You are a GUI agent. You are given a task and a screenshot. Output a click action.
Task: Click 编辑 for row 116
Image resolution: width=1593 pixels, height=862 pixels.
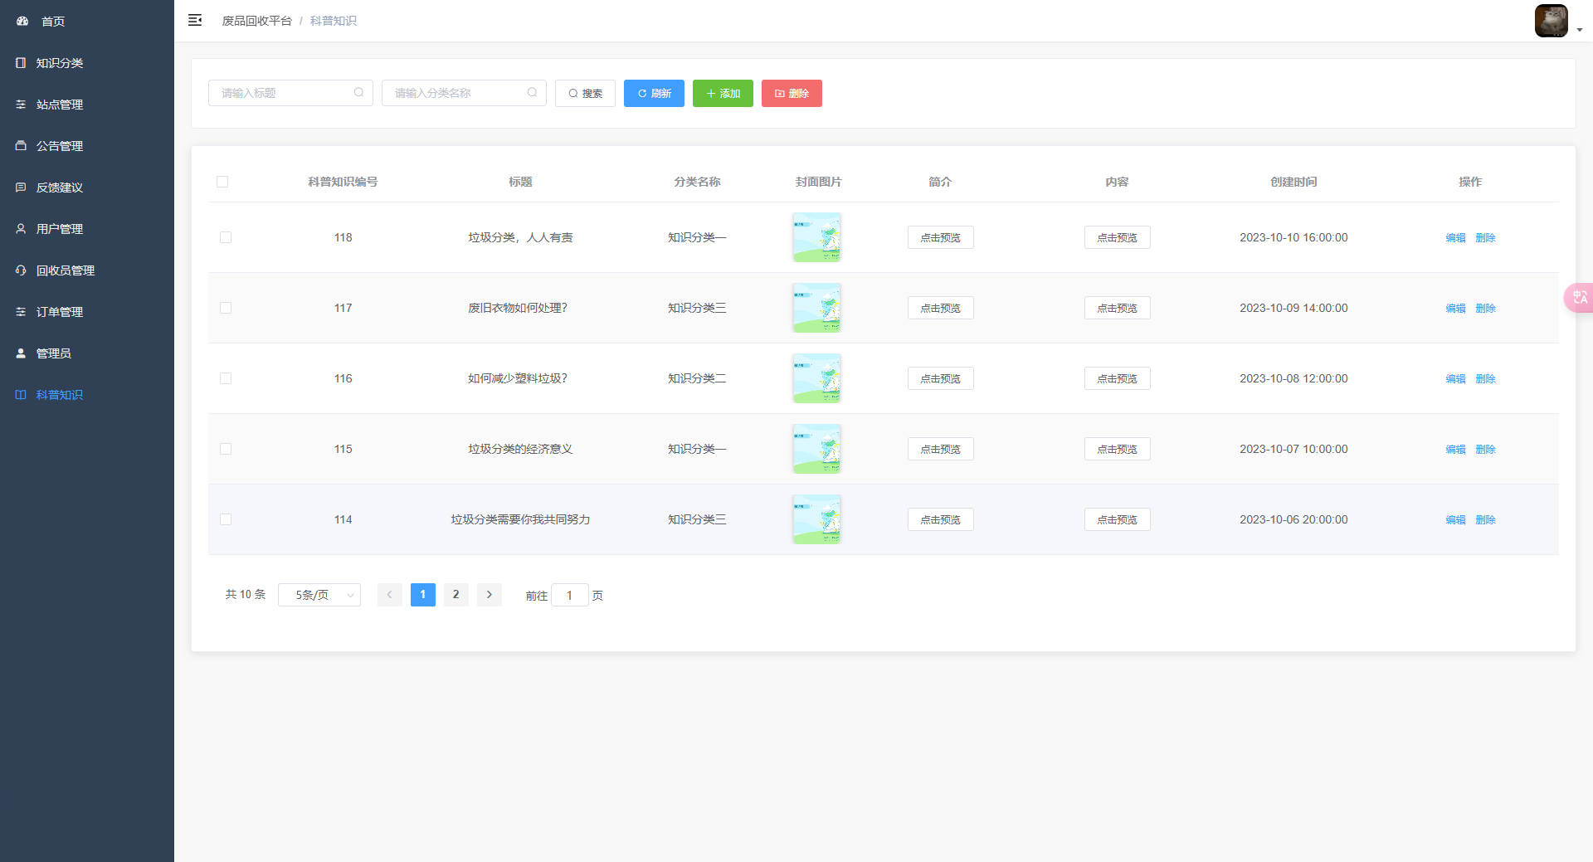tap(1455, 378)
